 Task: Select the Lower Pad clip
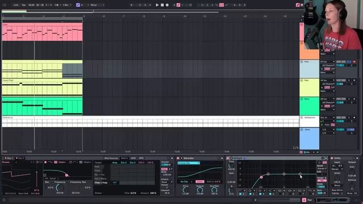point(42,87)
